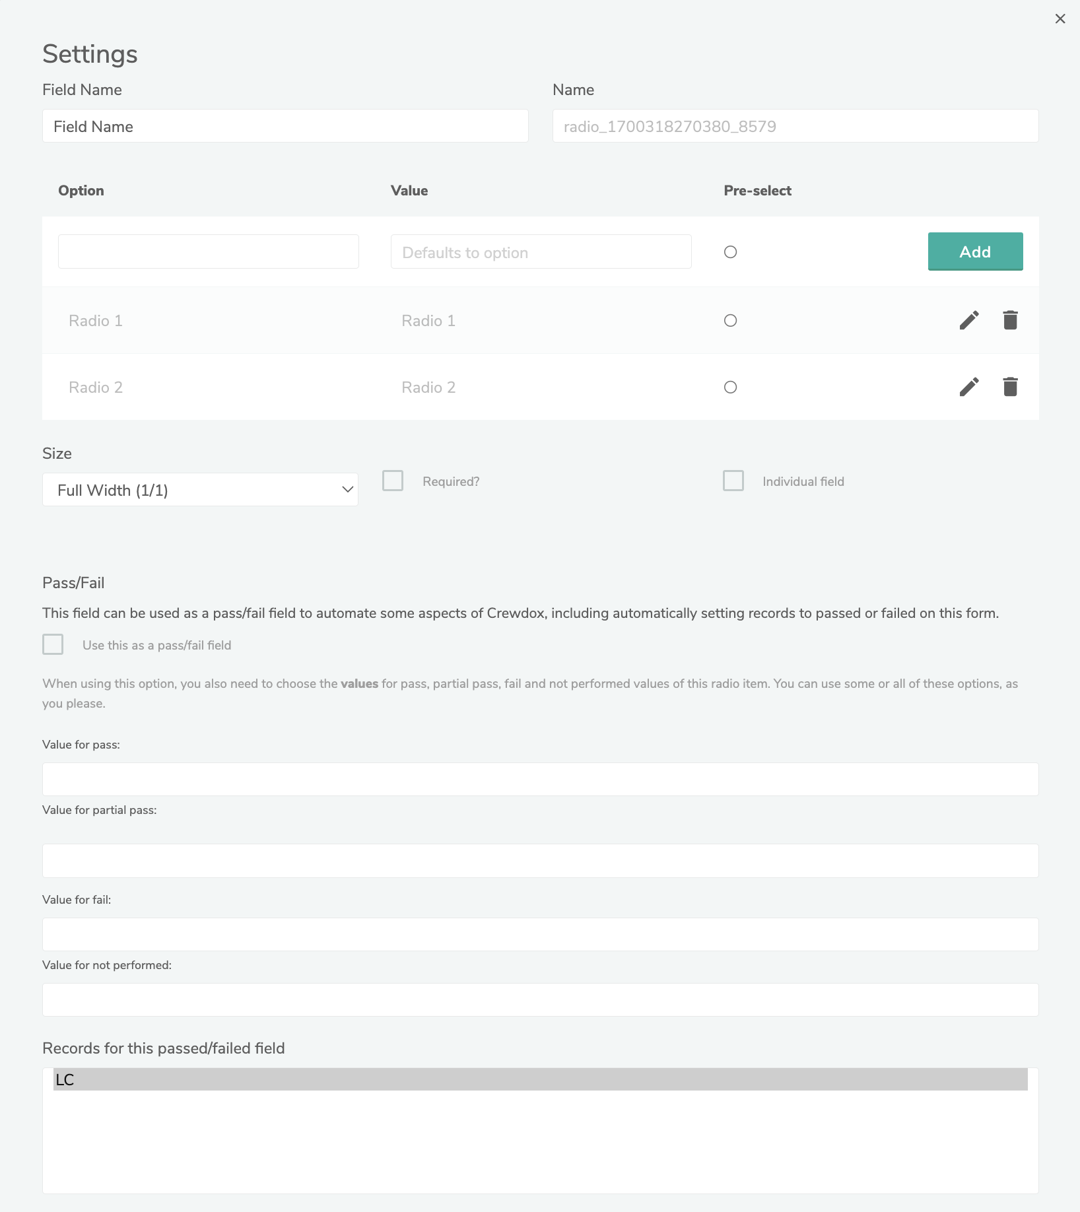The image size is (1080, 1212).
Task: Focus the new Option text box
Action: (x=209, y=252)
